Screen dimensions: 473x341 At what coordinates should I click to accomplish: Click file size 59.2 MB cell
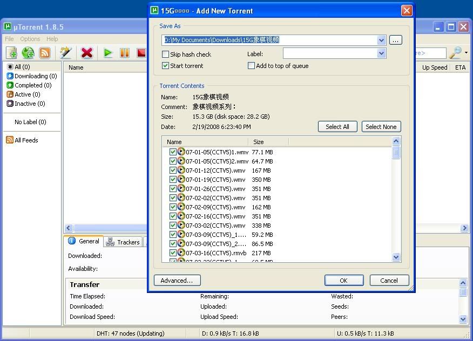click(x=262, y=235)
